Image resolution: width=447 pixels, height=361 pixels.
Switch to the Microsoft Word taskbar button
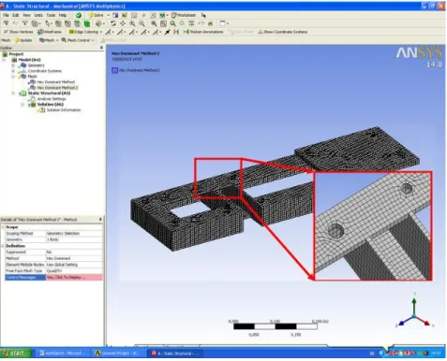click(x=62, y=354)
